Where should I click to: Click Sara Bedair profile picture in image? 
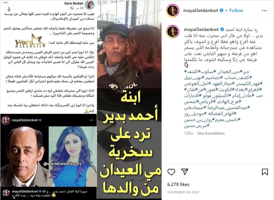click(x=90, y=5)
